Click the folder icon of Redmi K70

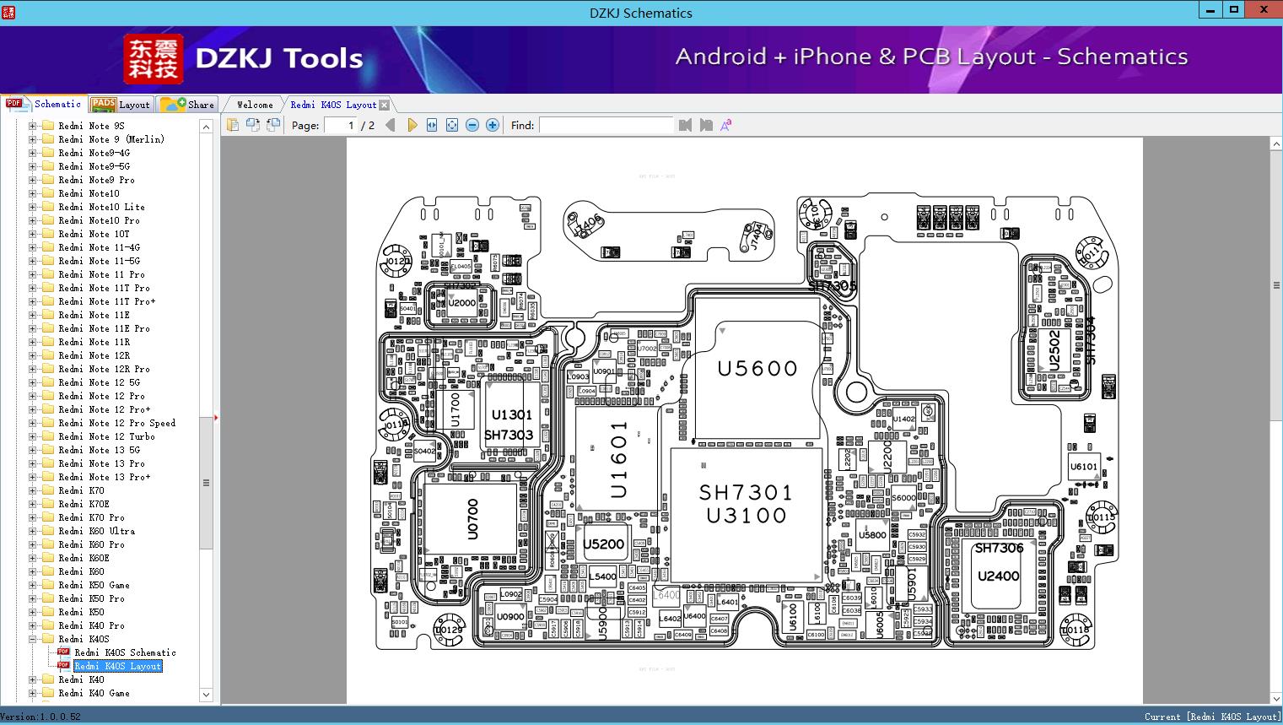tap(48, 490)
